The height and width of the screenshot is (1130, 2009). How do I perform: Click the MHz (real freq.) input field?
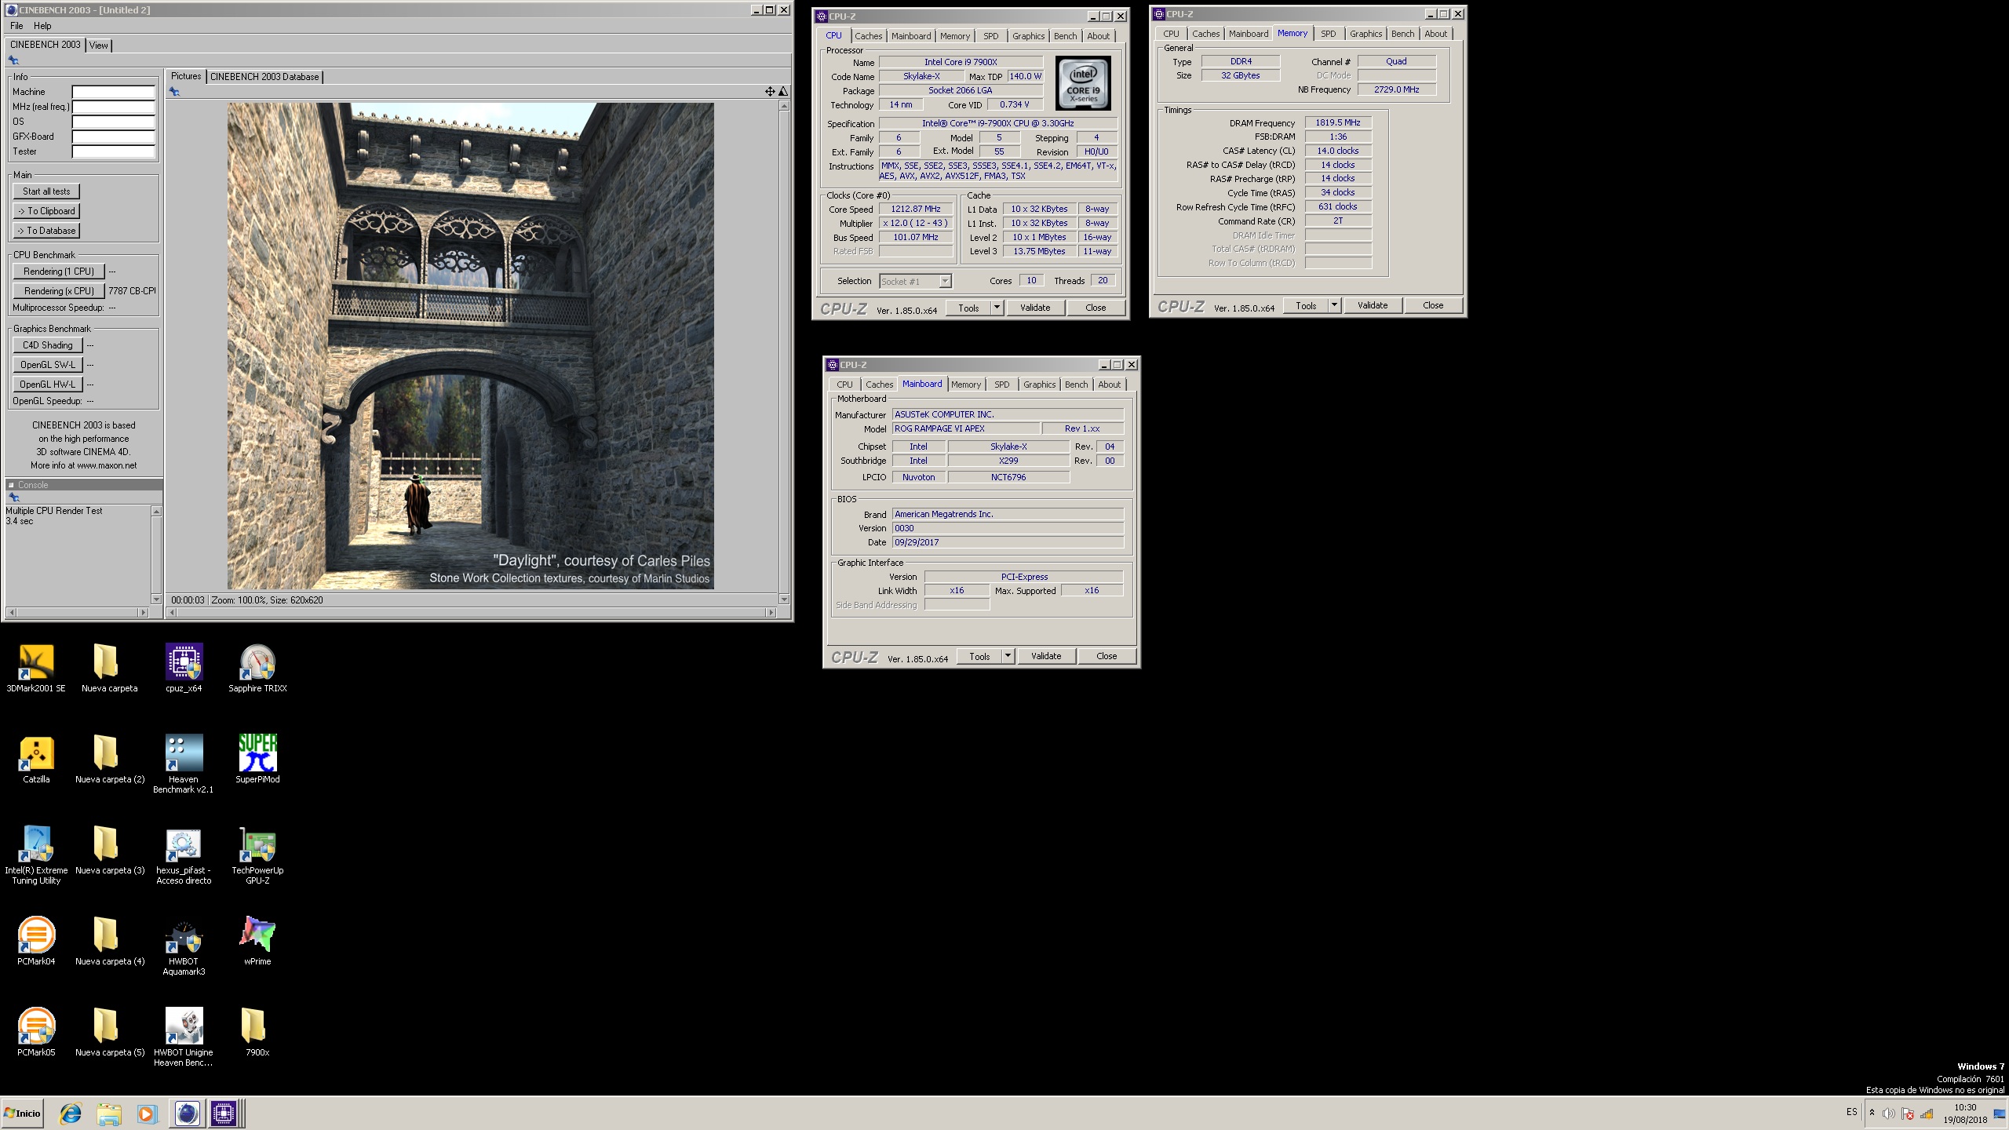[x=114, y=107]
